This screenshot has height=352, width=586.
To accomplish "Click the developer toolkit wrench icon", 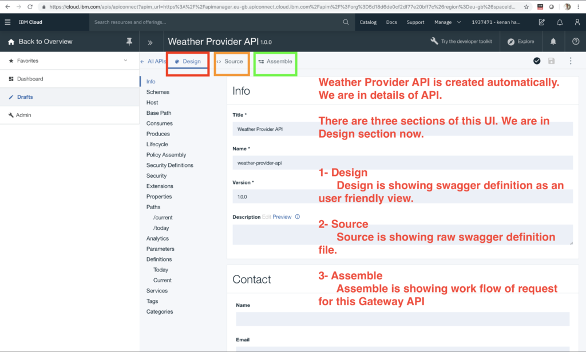I will pyautogui.click(x=434, y=41).
